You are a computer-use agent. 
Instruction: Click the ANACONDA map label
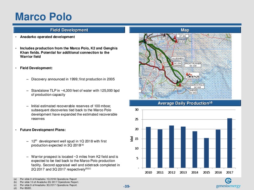[x=150, y=71]
